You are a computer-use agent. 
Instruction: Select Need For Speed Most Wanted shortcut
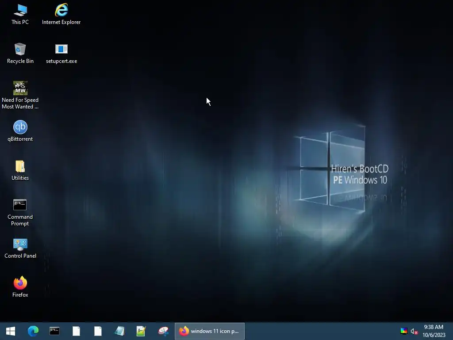click(x=20, y=96)
